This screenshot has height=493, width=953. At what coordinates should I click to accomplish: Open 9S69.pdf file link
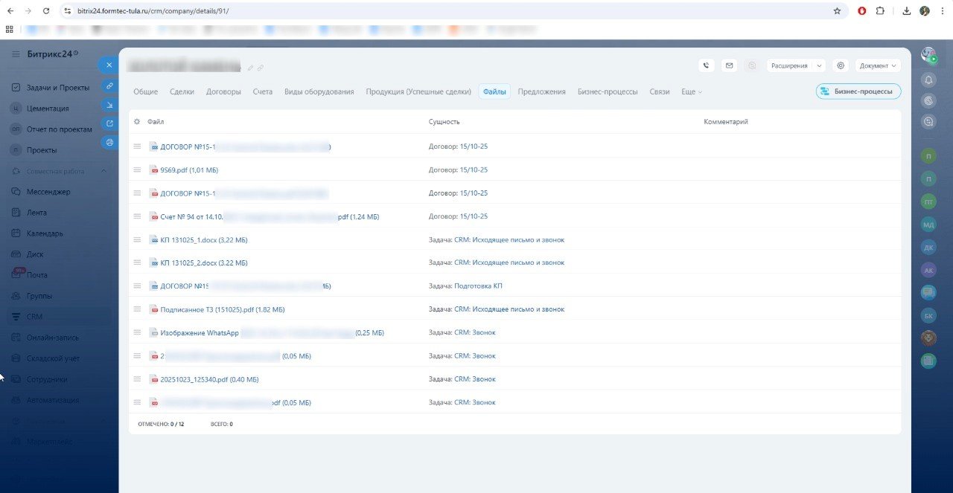click(189, 170)
